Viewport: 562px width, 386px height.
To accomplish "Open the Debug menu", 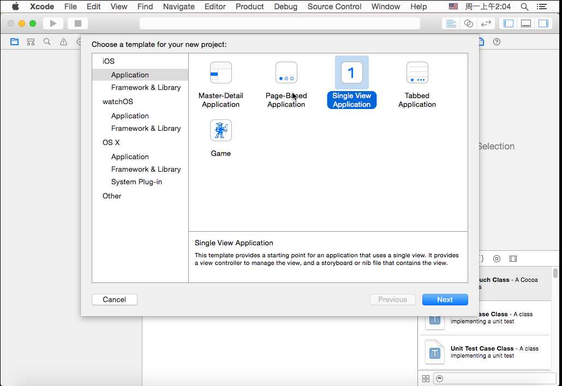I will (286, 7).
